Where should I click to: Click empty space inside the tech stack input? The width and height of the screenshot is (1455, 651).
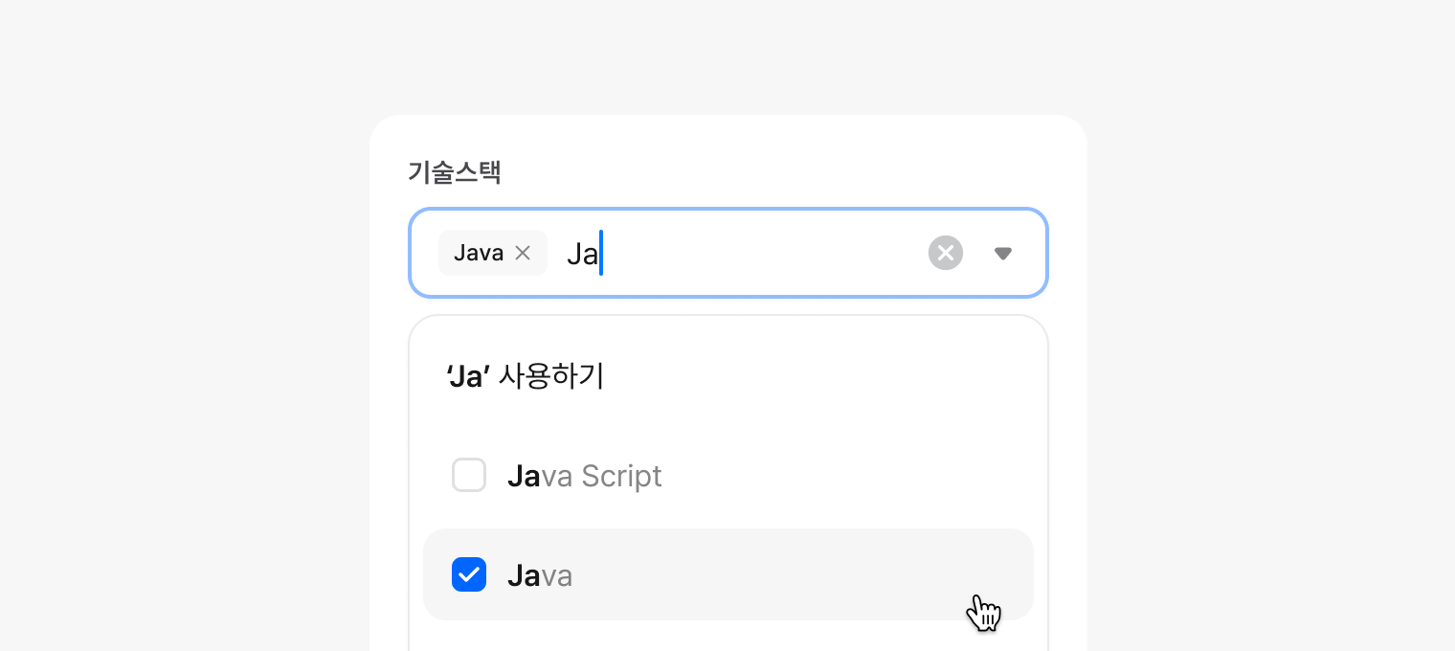(x=766, y=253)
